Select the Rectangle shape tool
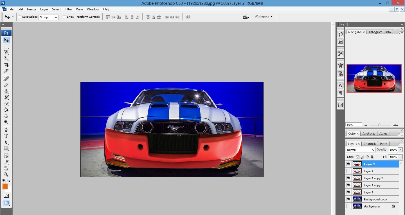 6,148
